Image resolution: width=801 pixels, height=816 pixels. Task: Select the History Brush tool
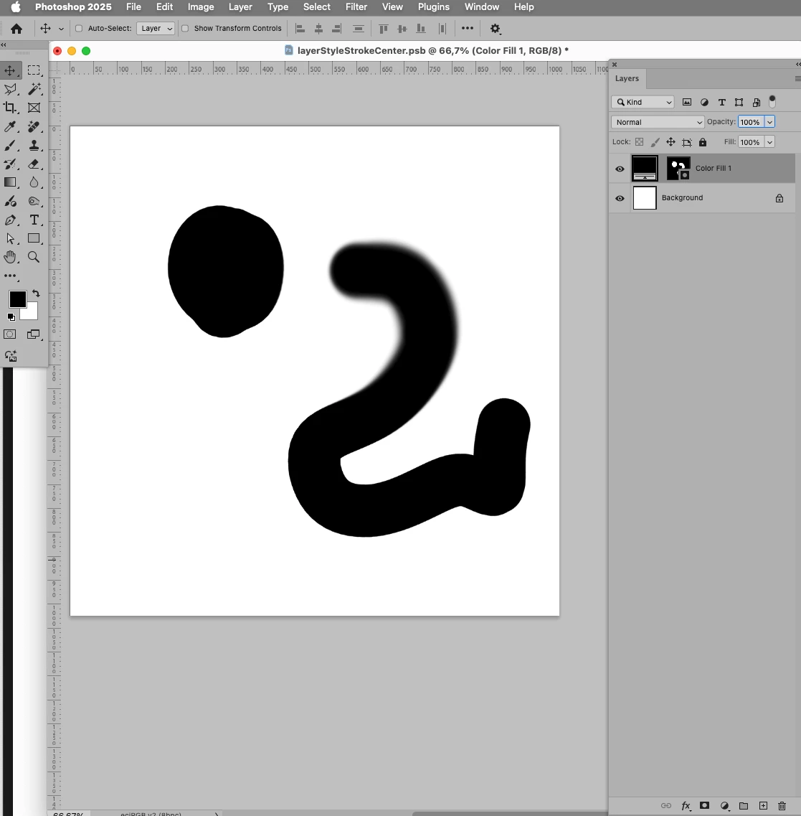click(x=10, y=164)
